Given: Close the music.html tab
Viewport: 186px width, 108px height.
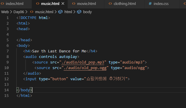Looking at the screenshot, I should click(x=63, y=4).
